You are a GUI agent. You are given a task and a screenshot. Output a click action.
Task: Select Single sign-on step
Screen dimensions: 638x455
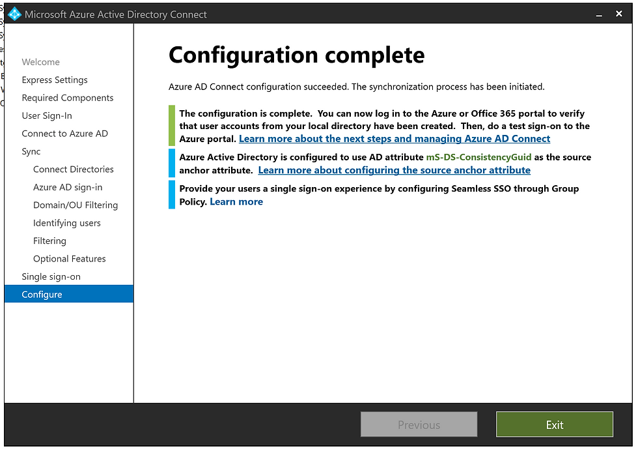click(51, 276)
